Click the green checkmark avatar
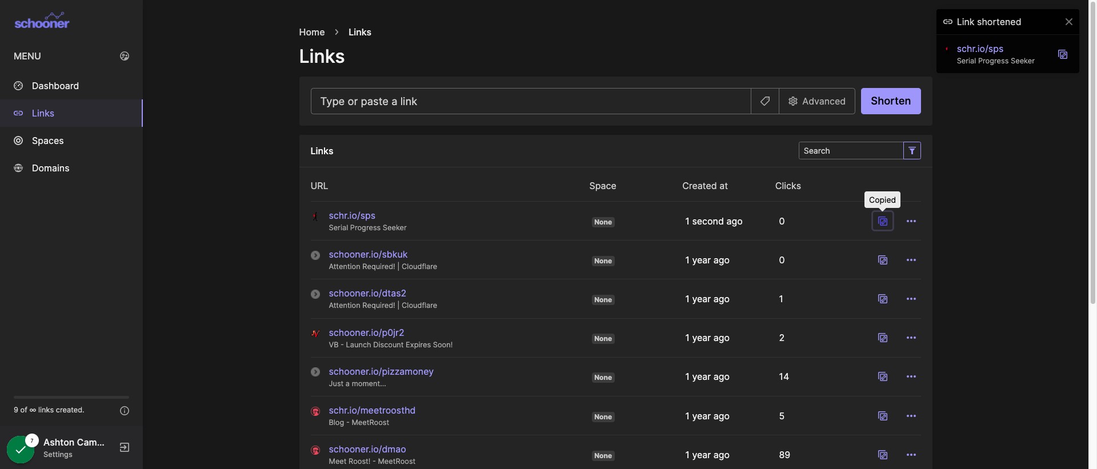1097x469 pixels. pos(21,450)
